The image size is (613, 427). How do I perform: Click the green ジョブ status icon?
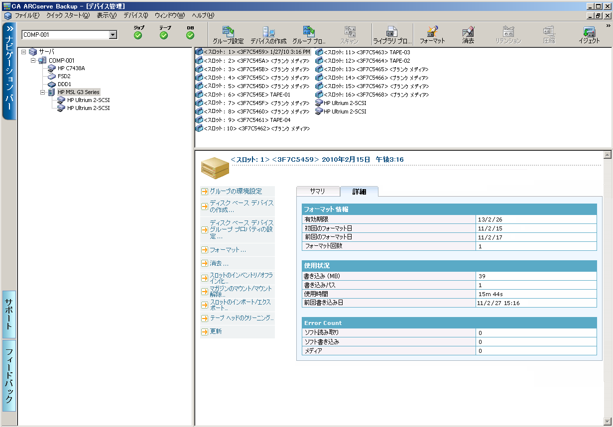(x=138, y=35)
